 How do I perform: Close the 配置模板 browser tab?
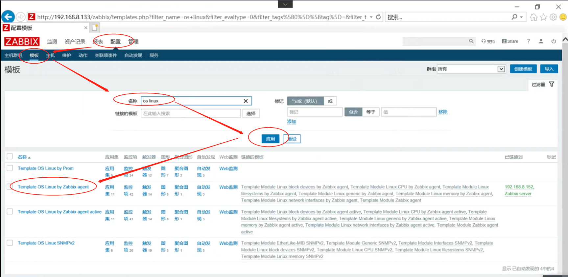coord(86,28)
